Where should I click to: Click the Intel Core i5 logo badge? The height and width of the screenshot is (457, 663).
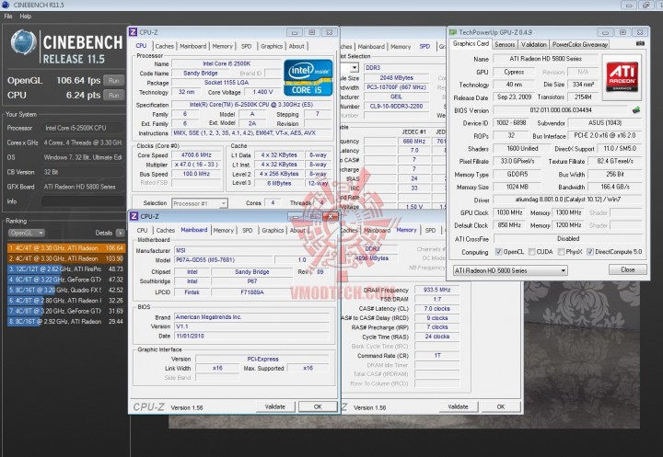pos(308,78)
